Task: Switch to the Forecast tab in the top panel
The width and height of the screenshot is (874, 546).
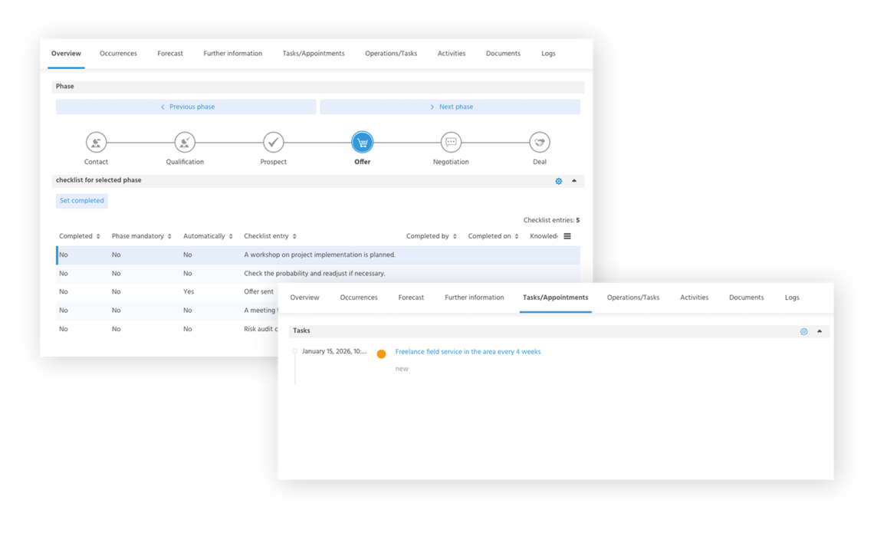Action: [x=170, y=54]
